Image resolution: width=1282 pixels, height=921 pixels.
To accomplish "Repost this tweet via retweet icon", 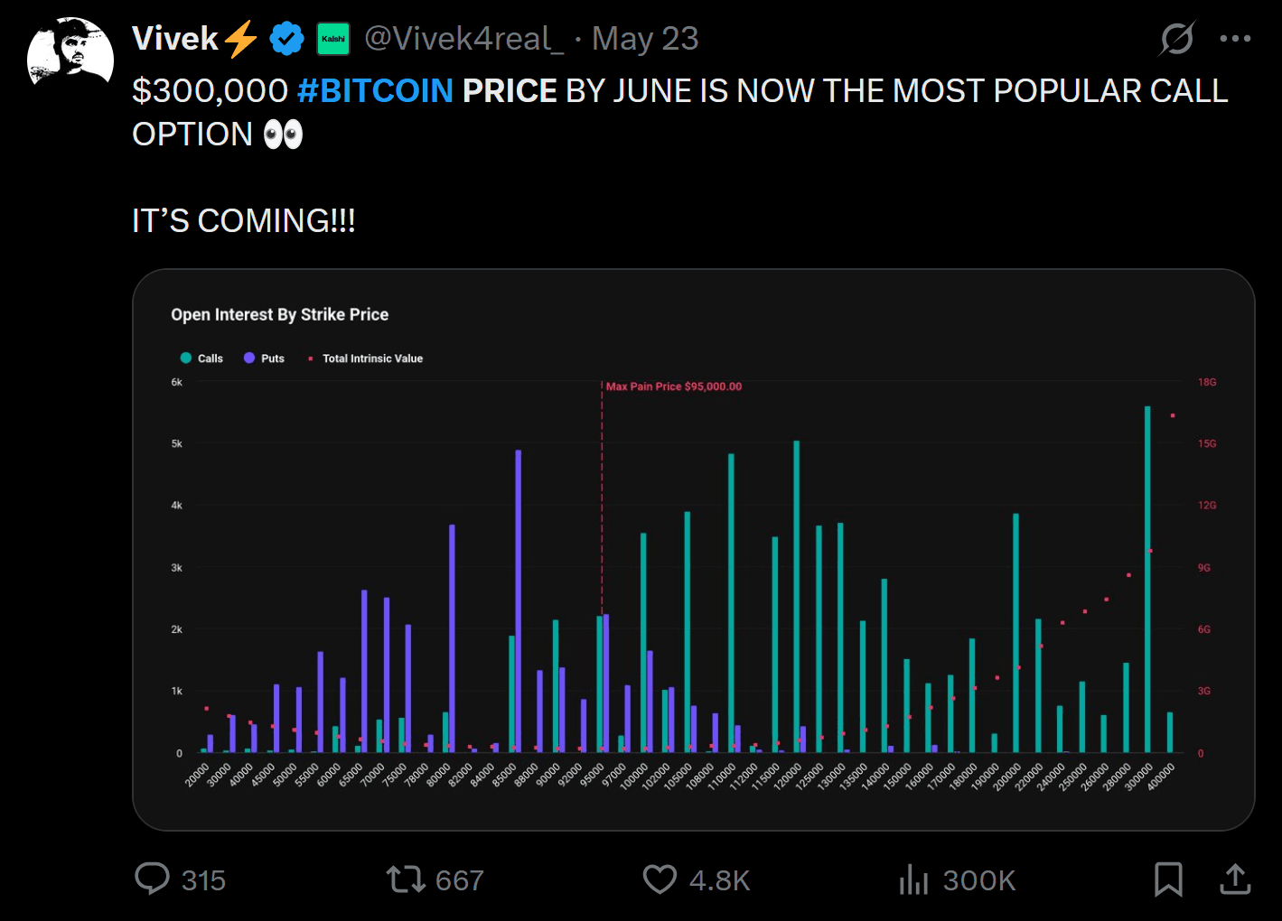I will pyautogui.click(x=406, y=879).
